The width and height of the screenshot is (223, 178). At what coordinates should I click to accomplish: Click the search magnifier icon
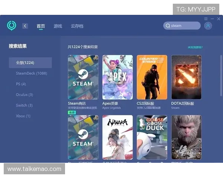168,26
